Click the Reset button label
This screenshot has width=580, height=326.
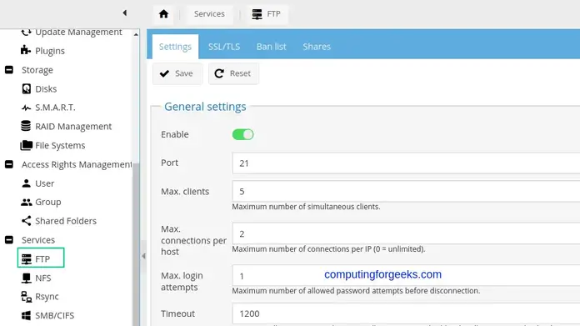[x=240, y=73]
